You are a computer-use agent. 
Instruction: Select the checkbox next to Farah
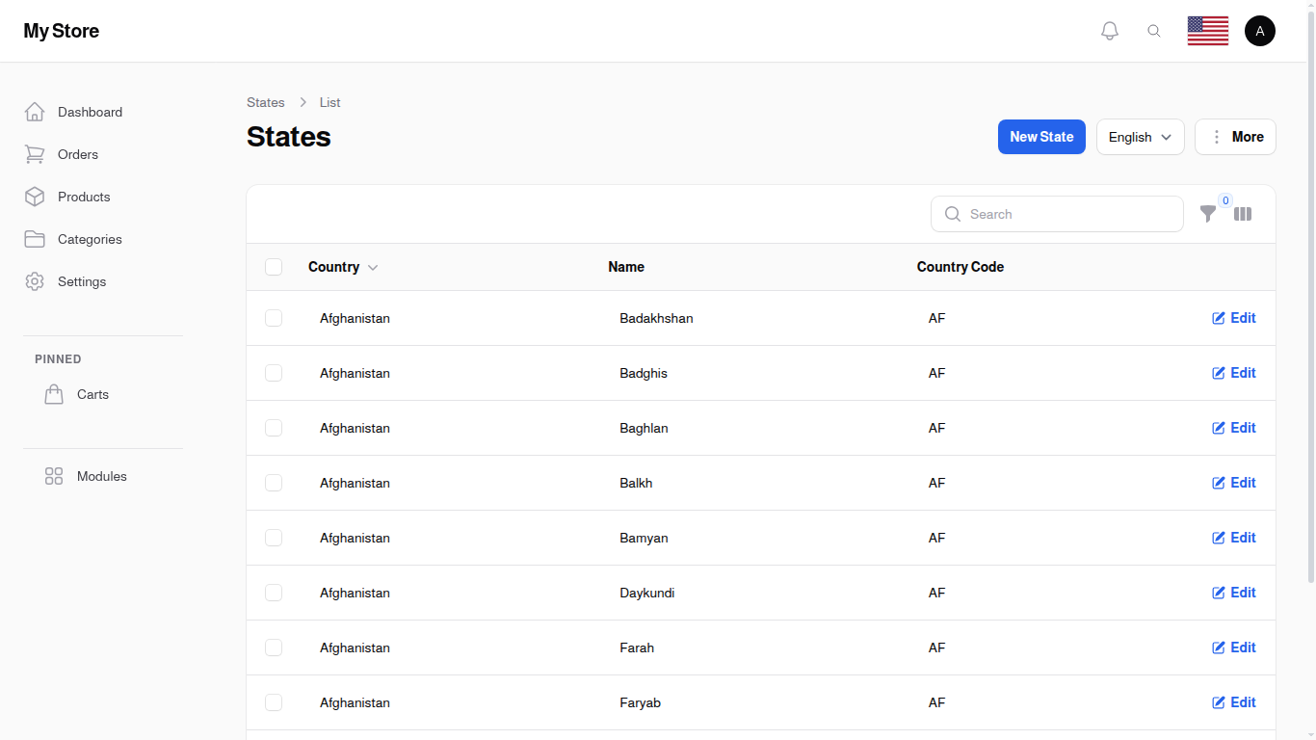tap(274, 647)
